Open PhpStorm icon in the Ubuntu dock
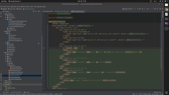The image size is (169, 95). (166, 23)
